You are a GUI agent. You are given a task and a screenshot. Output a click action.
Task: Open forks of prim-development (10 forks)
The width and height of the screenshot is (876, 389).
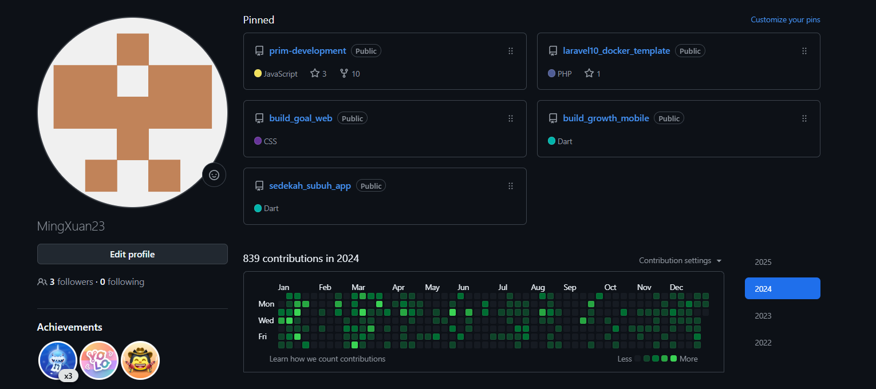point(350,74)
